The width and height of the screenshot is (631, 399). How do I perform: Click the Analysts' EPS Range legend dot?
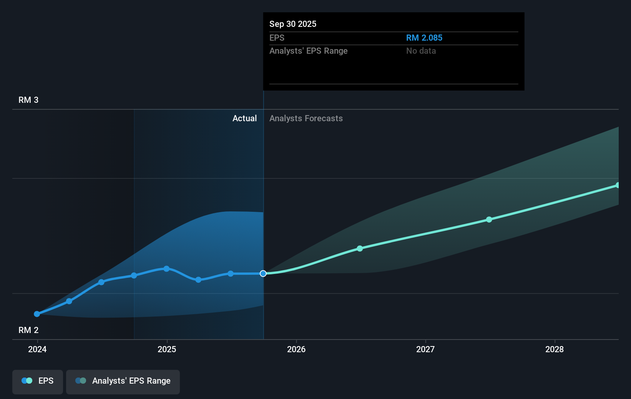pyautogui.click(x=80, y=381)
